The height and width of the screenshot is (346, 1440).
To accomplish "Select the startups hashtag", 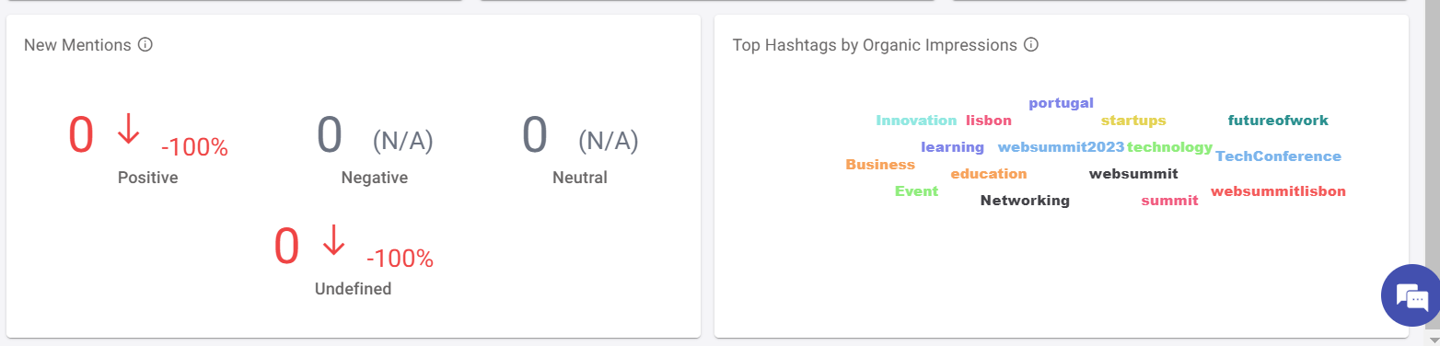I will pyautogui.click(x=1133, y=121).
